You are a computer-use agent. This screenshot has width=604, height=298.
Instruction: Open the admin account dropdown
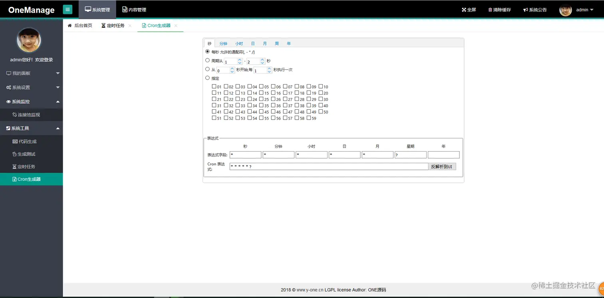coord(582,10)
